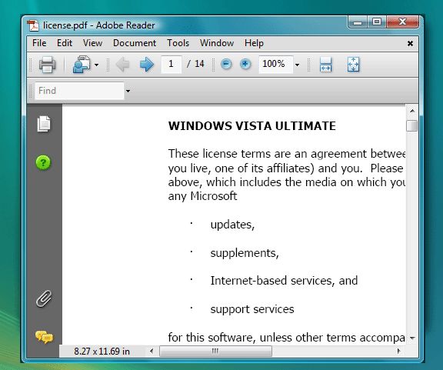Image resolution: width=443 pixels, height=370 pixels.
Task: Open the Attachments paperclip panel
Action: 44,298
